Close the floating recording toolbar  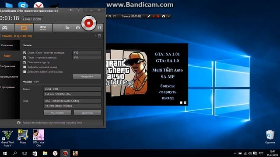[x=168, y=16]
